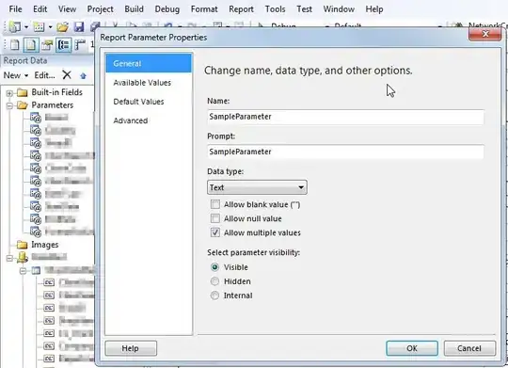The height and width of the screenshot is (368, 508).
Task: Click the blue move-up arrow icon
Action: (84, 76)
